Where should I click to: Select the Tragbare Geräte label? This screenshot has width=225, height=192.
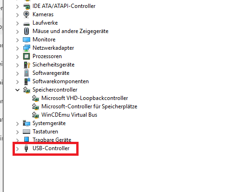[x=52, y=140]
